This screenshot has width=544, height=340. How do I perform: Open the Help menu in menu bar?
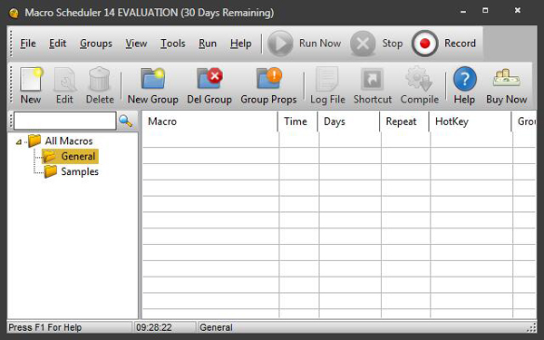click(241, 44)
